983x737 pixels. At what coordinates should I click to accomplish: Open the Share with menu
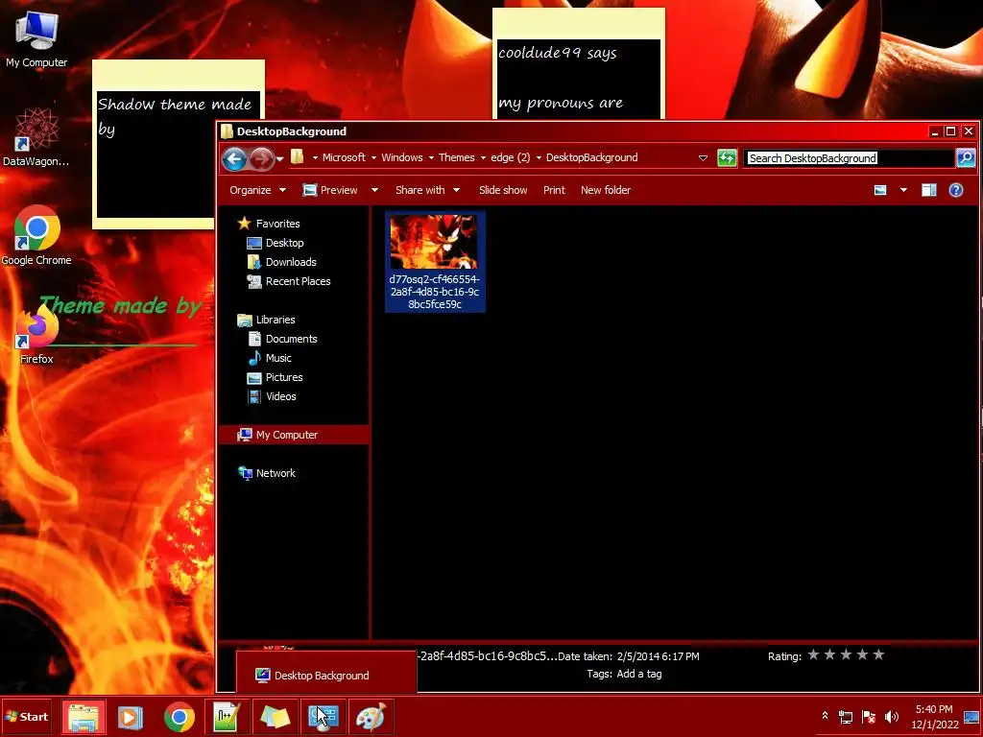point(427,190)
